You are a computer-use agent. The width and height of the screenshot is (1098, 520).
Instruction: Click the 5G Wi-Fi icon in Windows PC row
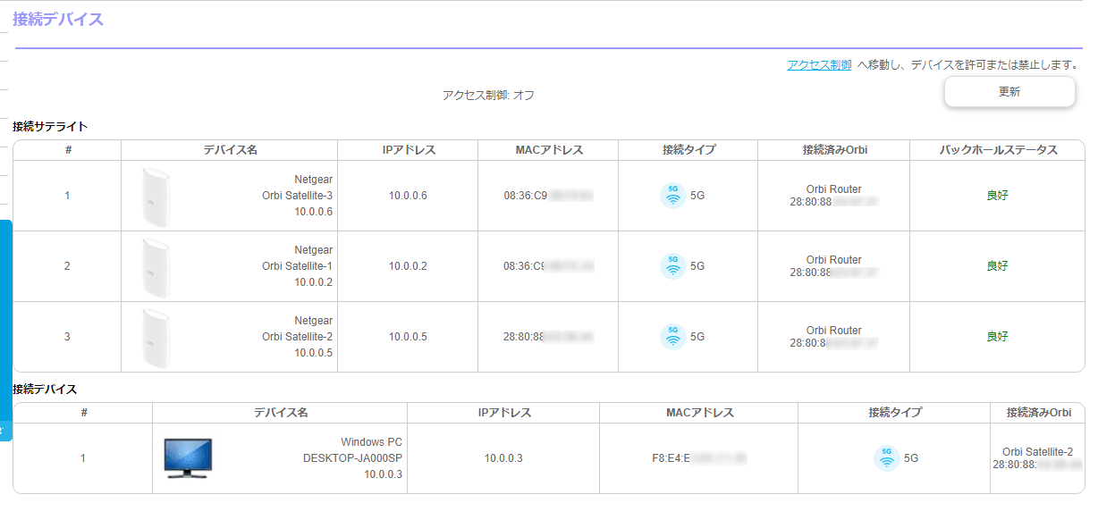[x=886, y=458]
